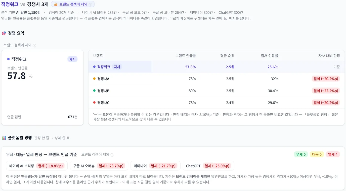Screen dimensions: 346x191
Task: Click the 열세 (−20.2%p) badge in the 경쟁사C row
Action: tap(326, 103)
